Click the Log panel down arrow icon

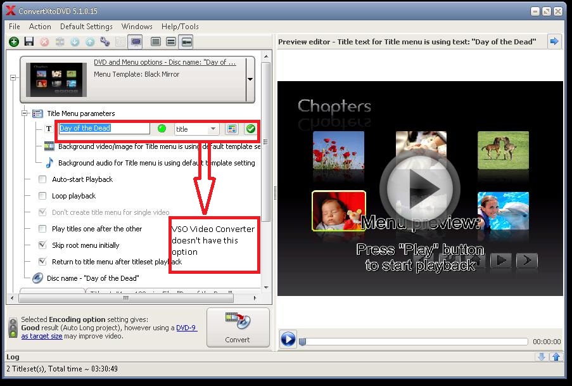pyautogui.click(x=542, y=357)
